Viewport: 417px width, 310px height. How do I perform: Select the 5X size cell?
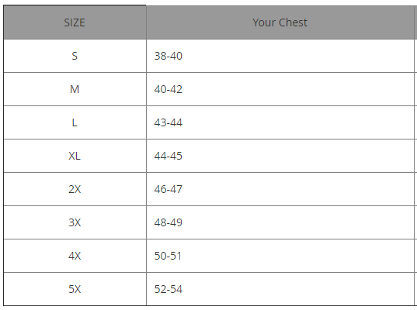(75, 289)
